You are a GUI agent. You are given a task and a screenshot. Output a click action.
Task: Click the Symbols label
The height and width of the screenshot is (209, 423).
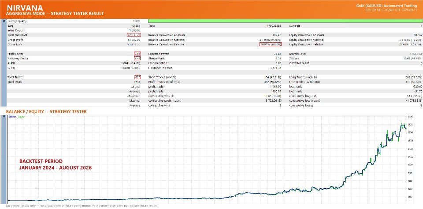point(295,26)
